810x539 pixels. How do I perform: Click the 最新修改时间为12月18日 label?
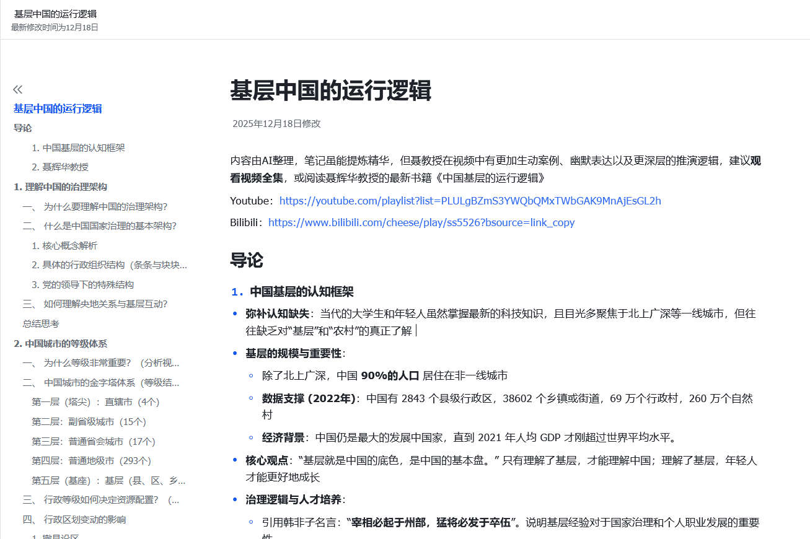click(55, 27)
